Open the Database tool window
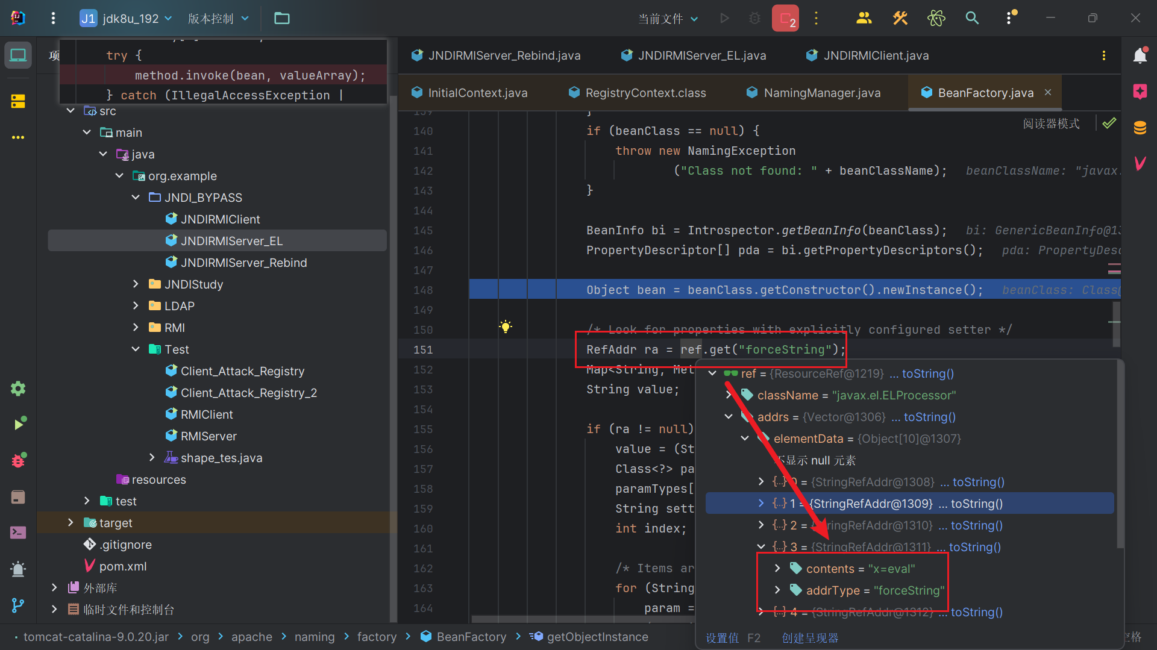This screenshot has width=1157, height=650. point(1140,128)
